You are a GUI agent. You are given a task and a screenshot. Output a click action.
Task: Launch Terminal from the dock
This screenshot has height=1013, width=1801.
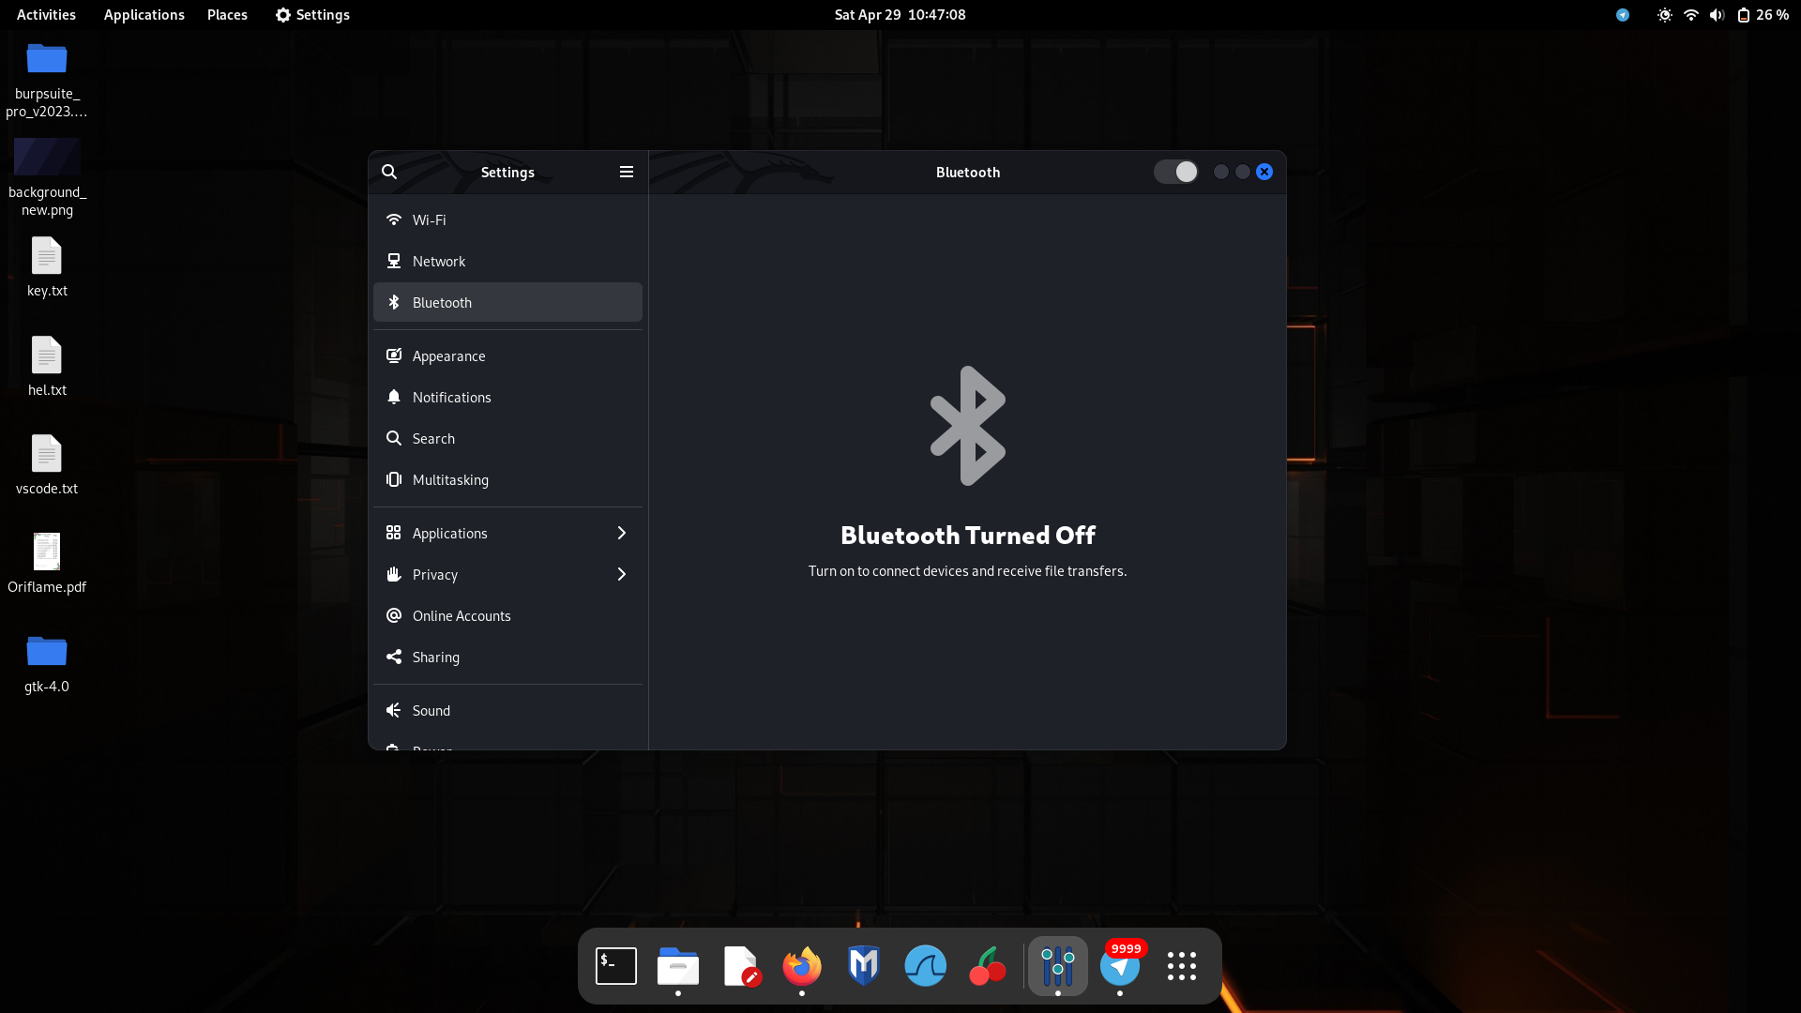coord(616,966)
